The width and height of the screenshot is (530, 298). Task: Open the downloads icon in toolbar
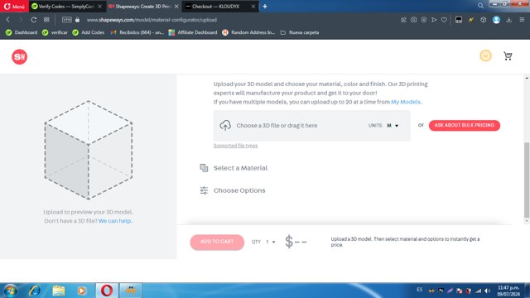pyautogui.click(x=508, y=20)
